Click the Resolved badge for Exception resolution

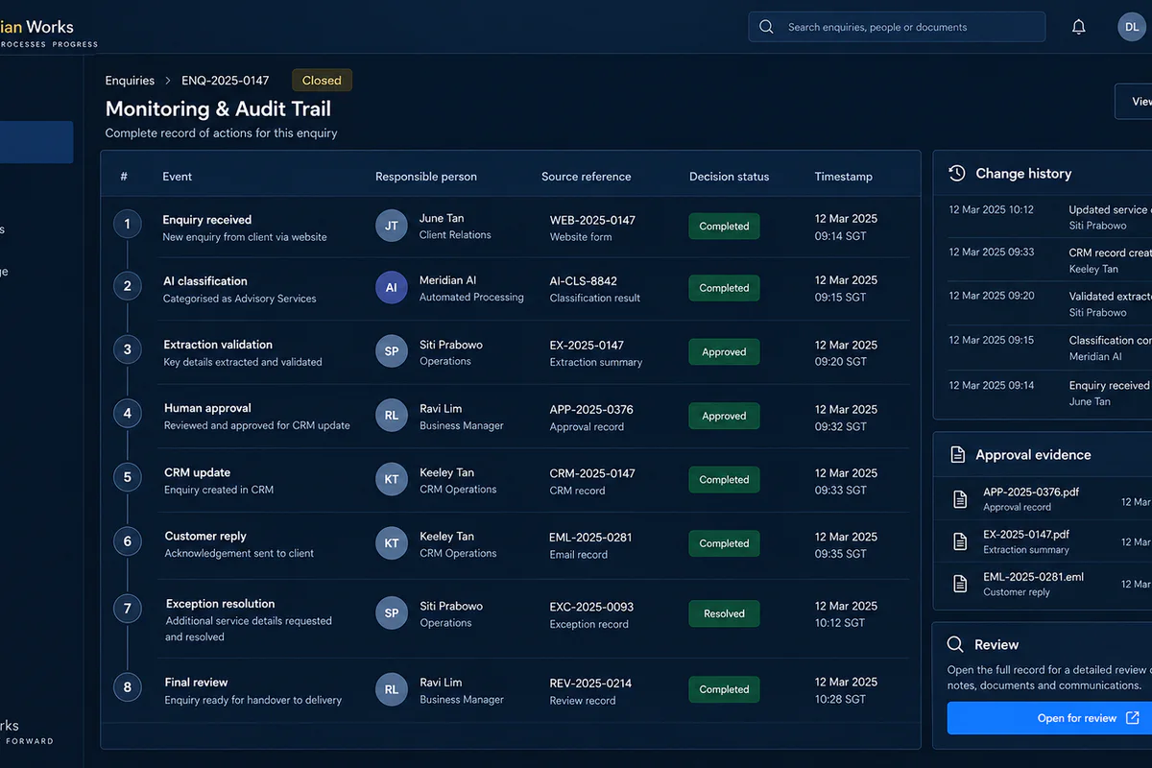724,613
